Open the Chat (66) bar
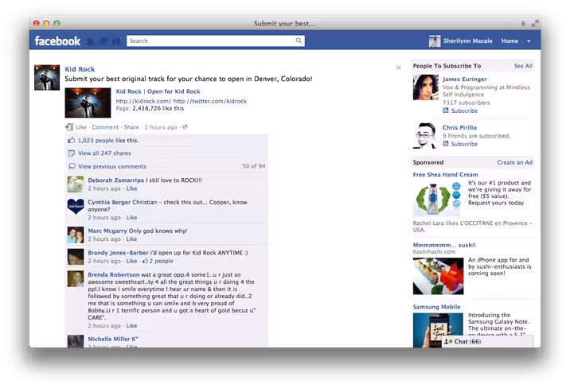This screenshot has height=388, width=570. [x=487, y=342]
